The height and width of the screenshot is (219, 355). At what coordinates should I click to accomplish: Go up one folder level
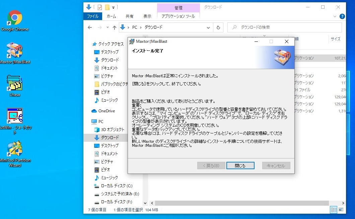(x=115, y=27)
